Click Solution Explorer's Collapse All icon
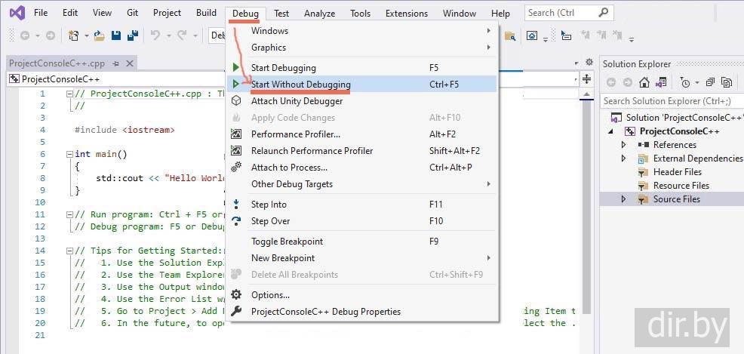 (x=710, y=82)
